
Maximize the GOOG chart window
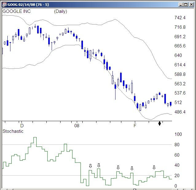[186, 5]
